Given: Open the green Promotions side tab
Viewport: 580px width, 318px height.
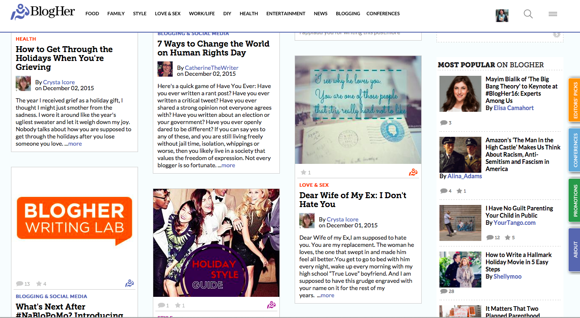Looking at the screenshot, I should [x=574, y=200].
